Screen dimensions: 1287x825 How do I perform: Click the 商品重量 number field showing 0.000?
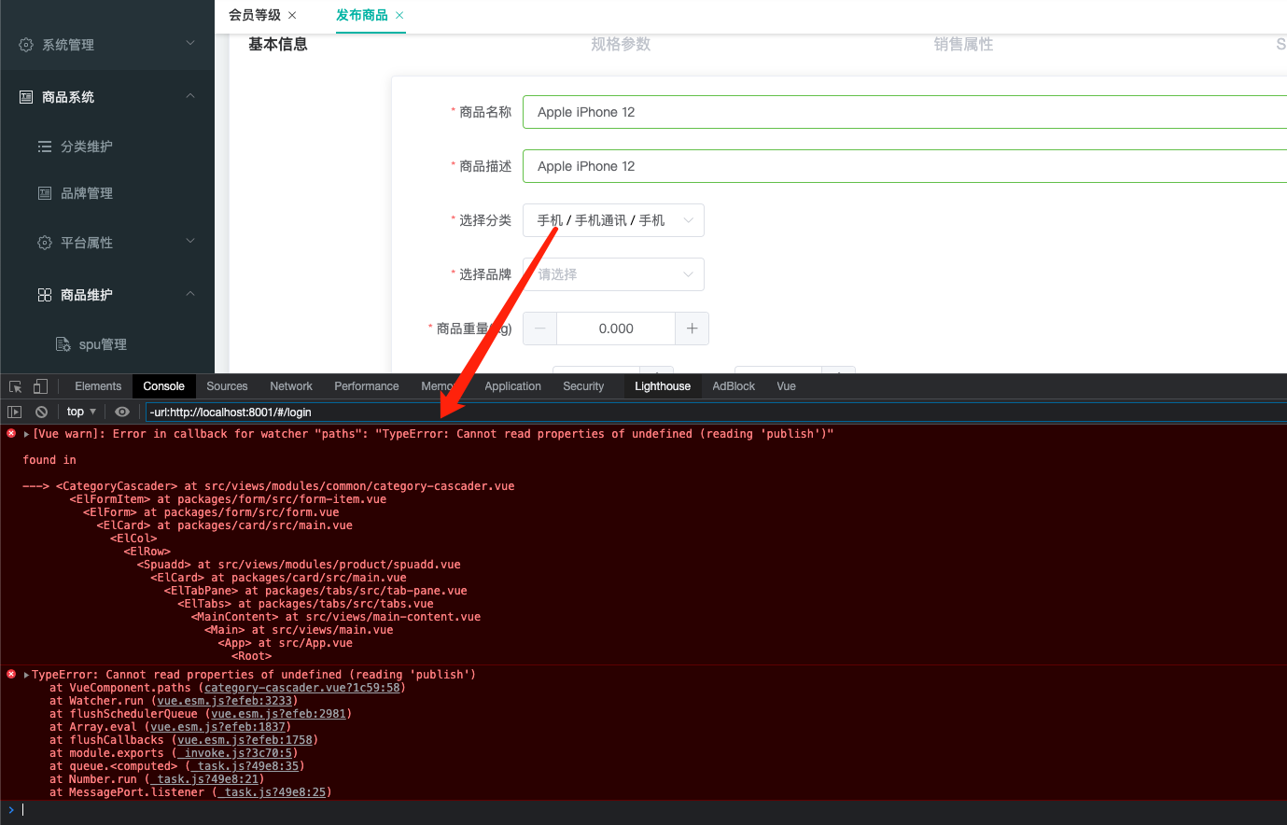(x=616, y=329)
